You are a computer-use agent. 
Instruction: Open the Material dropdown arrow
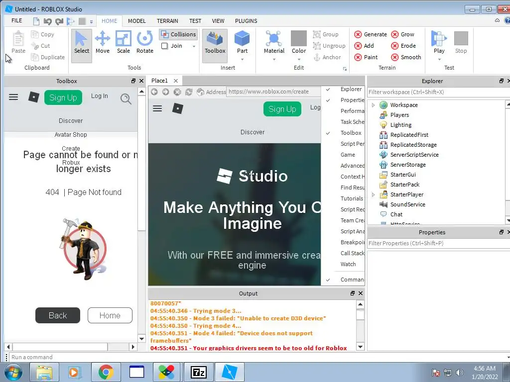[x=274, y=60]
